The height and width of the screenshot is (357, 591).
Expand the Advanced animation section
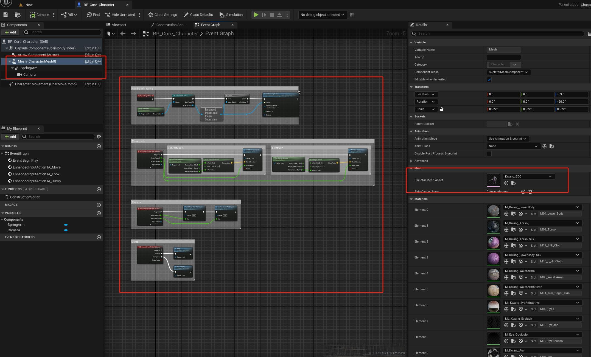click(x=411, y=161)
